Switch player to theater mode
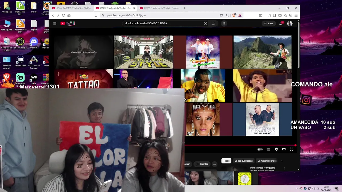The height and width of the screenshot is (192, 342). (x=284, y=149)
